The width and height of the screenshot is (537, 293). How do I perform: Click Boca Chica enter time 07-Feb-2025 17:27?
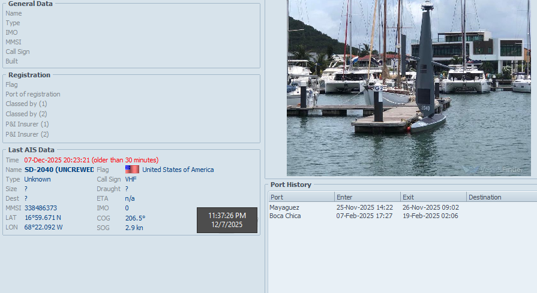(364, 216)
